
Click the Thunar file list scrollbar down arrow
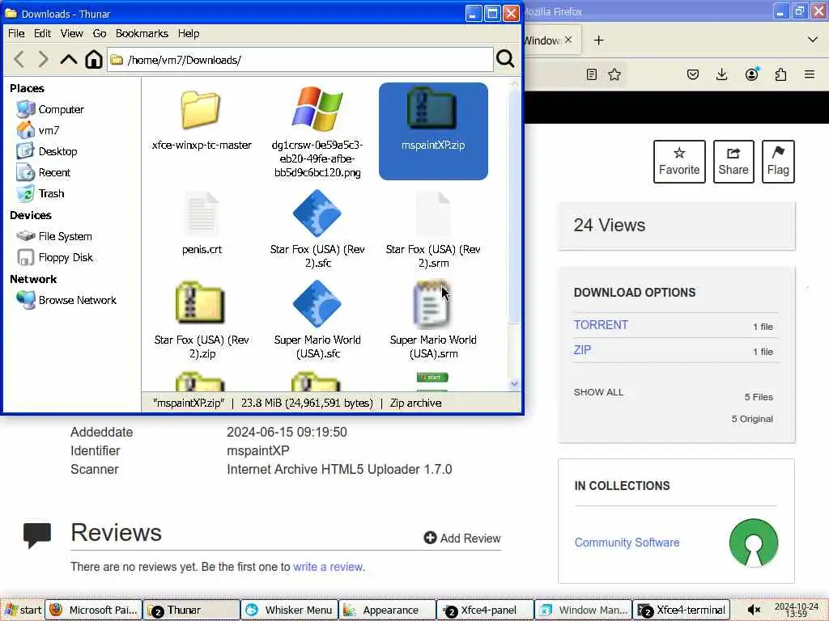514,384
